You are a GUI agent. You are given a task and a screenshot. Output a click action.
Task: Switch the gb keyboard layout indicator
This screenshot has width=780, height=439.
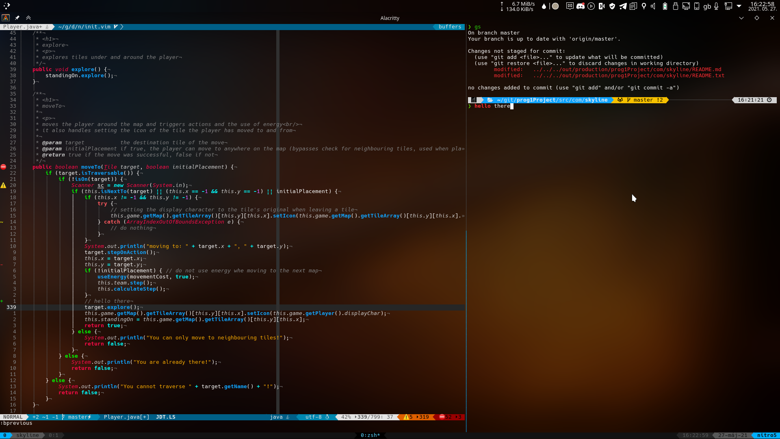(x=707, y=6)
